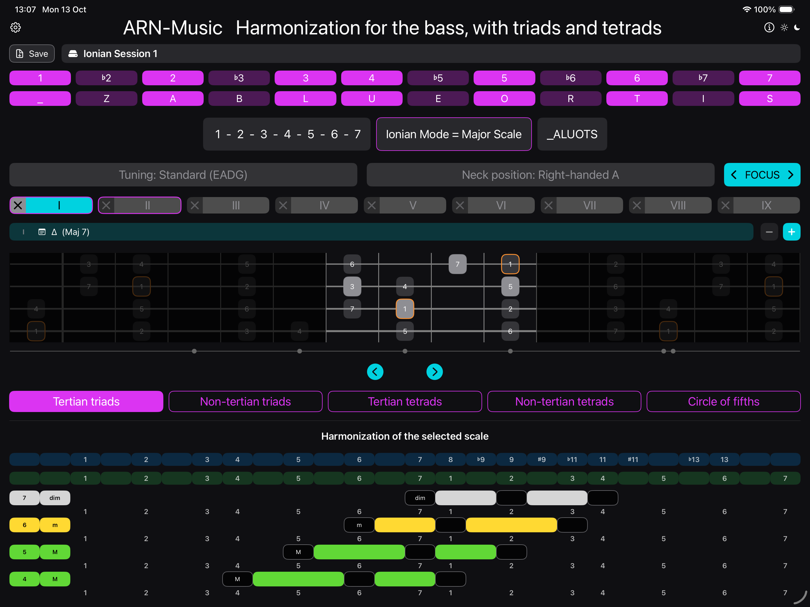Image resolution: width=810 pixels, height=607 pixels.
Task: Open the Tuning: Standard (EADG) selector
Action: pyautogui.click(x=183, y=175)
